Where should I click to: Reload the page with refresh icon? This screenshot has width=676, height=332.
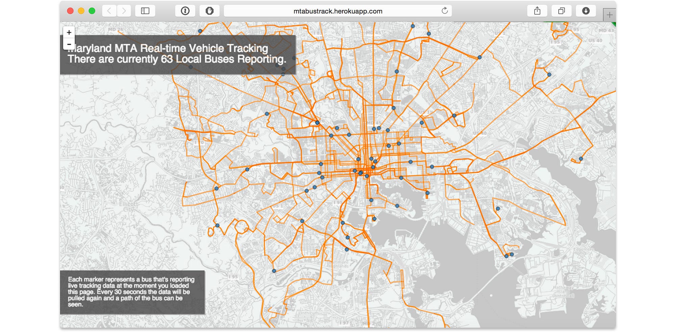pyautogui.click(x=445, y=11)
